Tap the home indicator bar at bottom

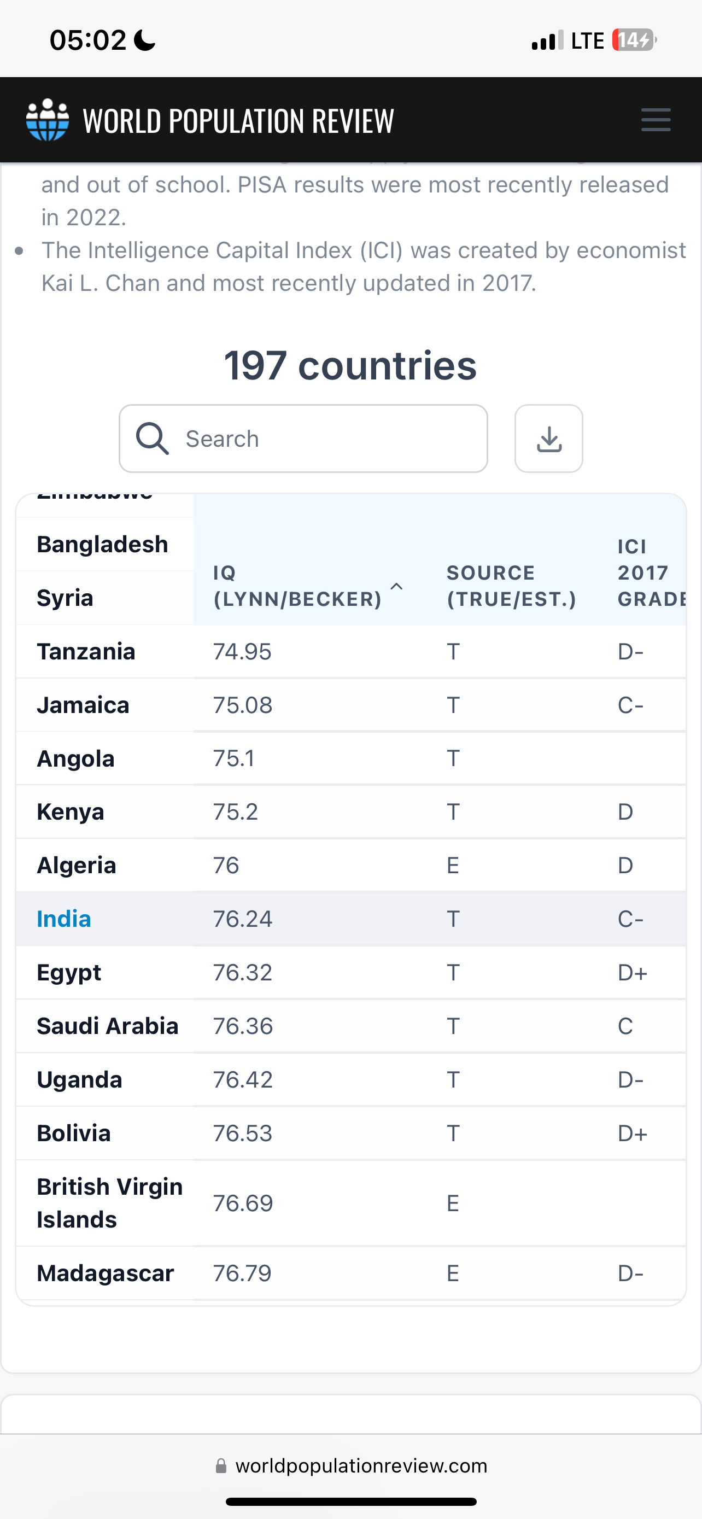pos(352,1502)
